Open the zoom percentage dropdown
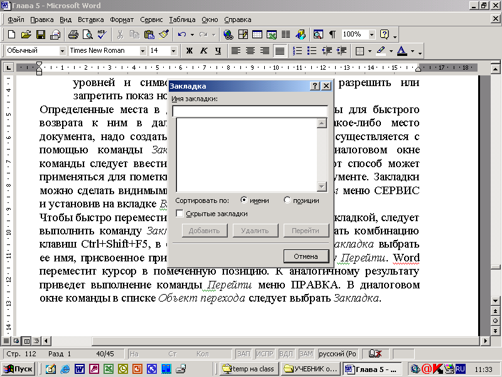This screenshot has height=377, width=502. pos(371,35)
